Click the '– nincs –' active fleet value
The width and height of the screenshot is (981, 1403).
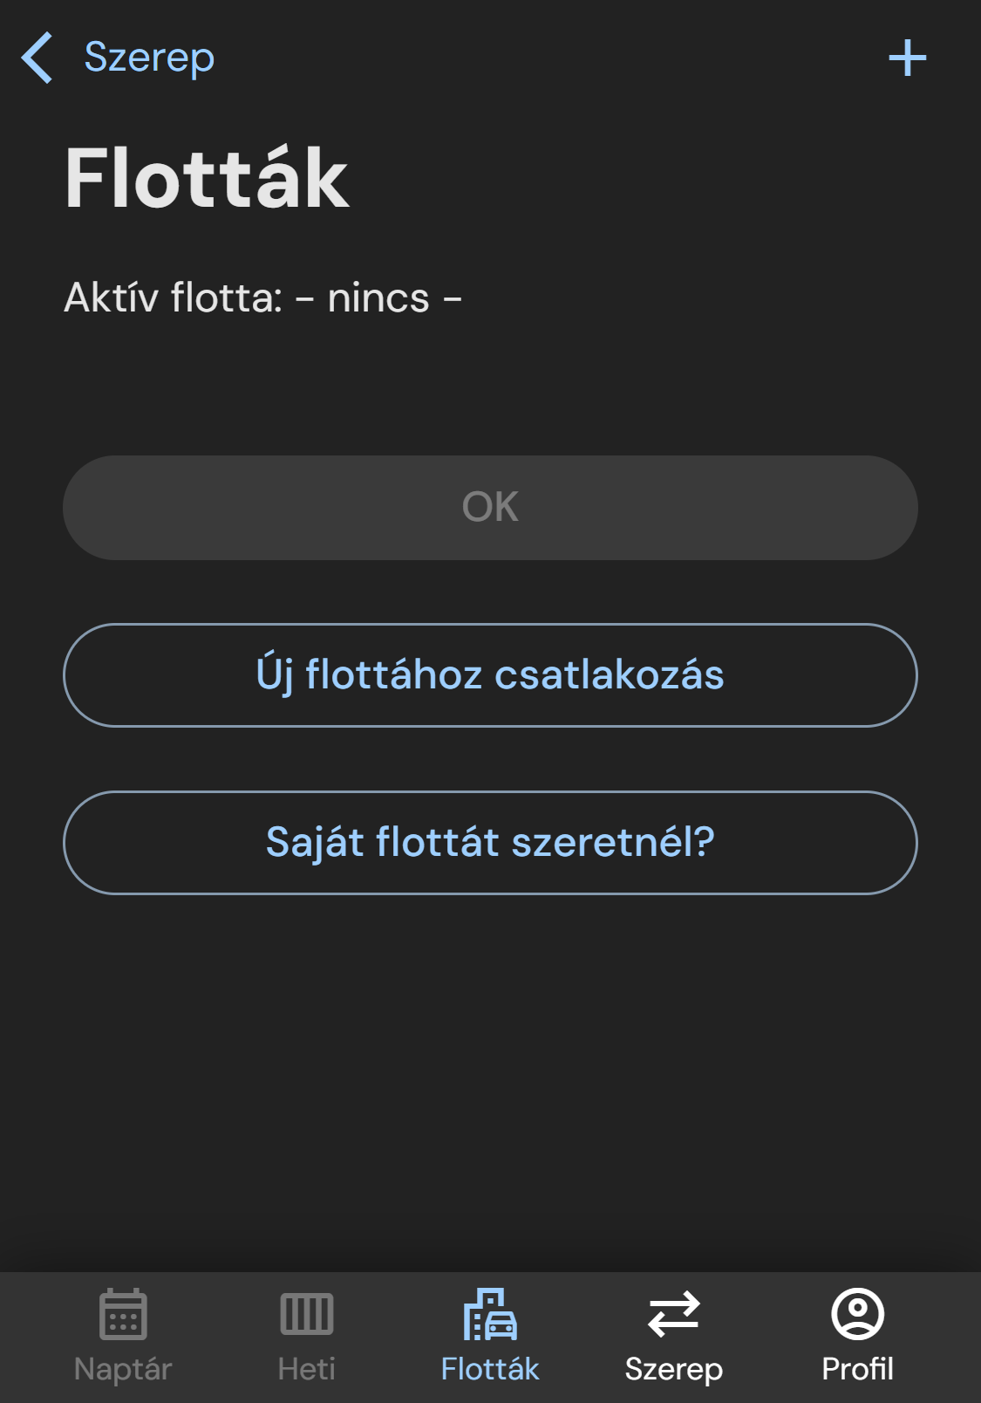click(x=378, y=298)
